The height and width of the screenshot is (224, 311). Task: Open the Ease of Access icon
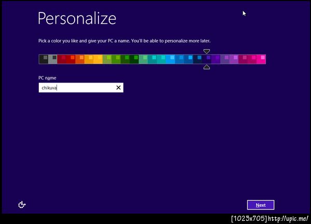click(22, 205)
